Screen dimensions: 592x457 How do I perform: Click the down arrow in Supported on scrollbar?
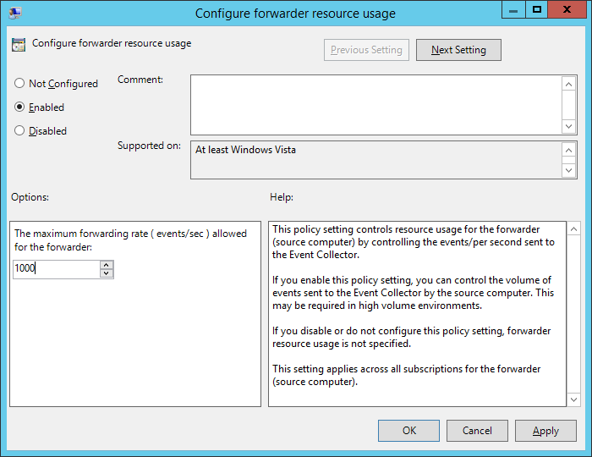click(568, 170)
